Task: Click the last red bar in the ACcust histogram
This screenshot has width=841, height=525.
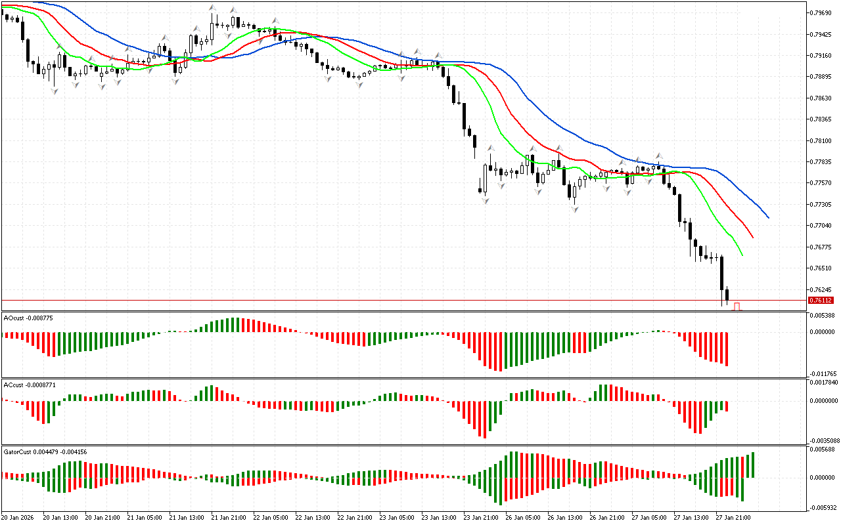Action: click(x=727, y=406)
